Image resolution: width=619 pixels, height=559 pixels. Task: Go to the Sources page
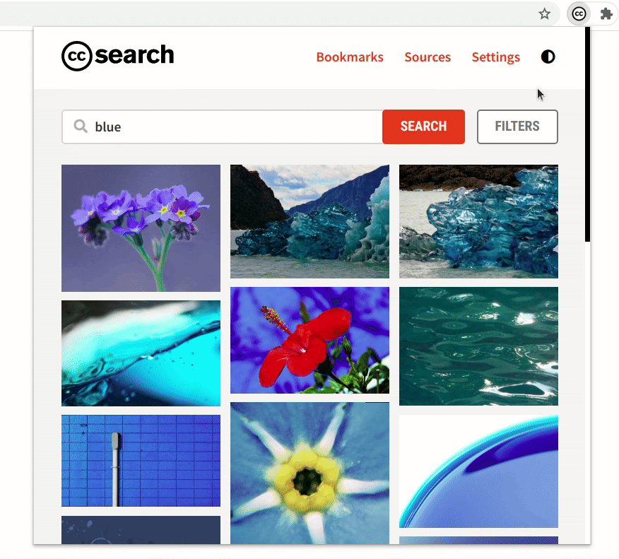[x=428, y=57]
